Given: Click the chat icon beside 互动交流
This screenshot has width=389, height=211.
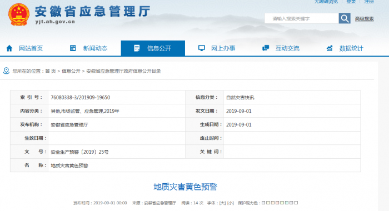Looking at the screenshot, I should 266,48.
